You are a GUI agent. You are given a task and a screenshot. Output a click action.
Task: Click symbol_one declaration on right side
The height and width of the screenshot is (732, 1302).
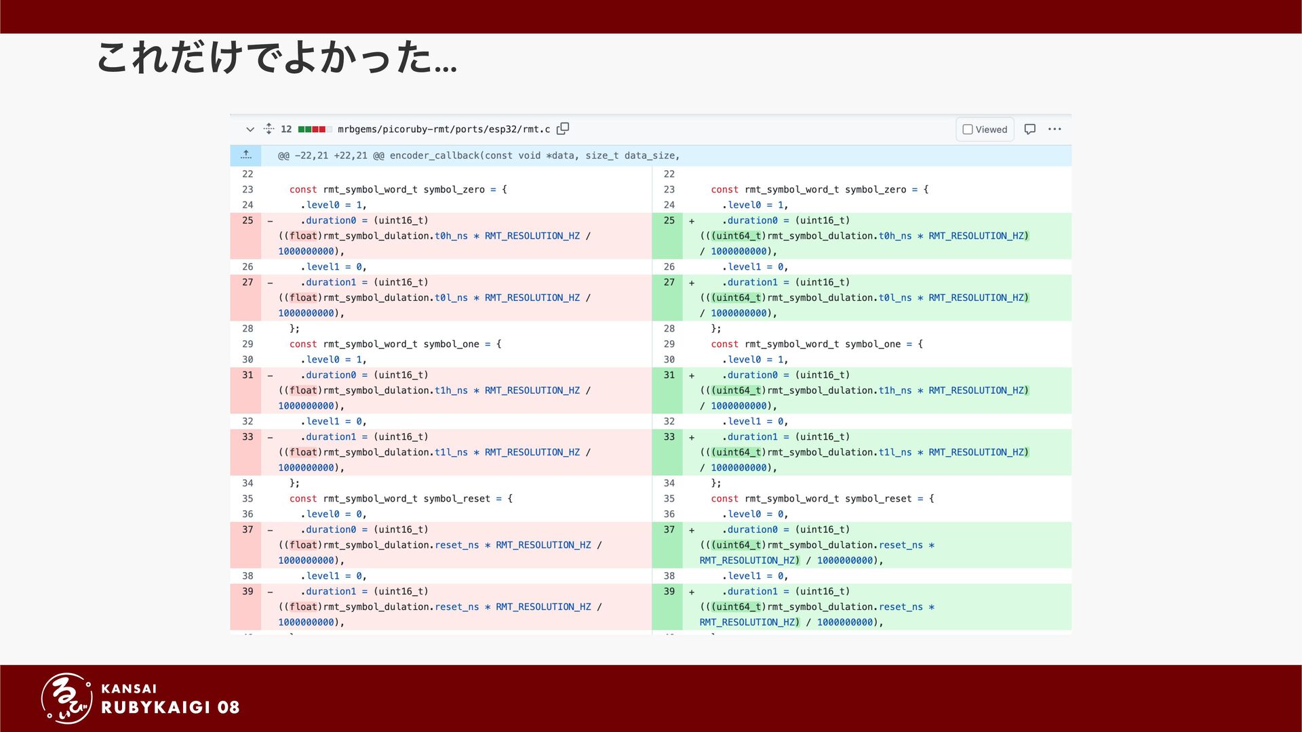[x=816, y=344]
